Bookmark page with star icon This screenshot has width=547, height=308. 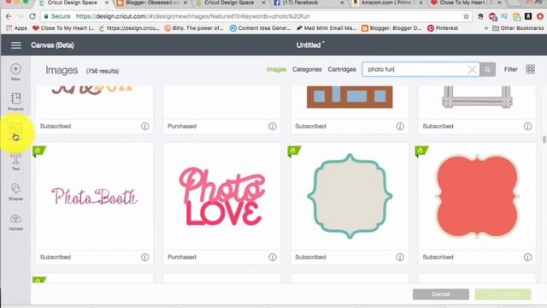(466, 16)
